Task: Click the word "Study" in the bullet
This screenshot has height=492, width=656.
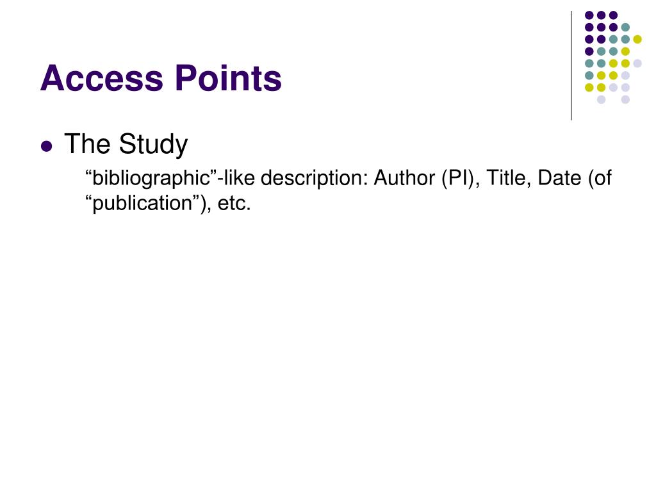Action: coord(154,145)
